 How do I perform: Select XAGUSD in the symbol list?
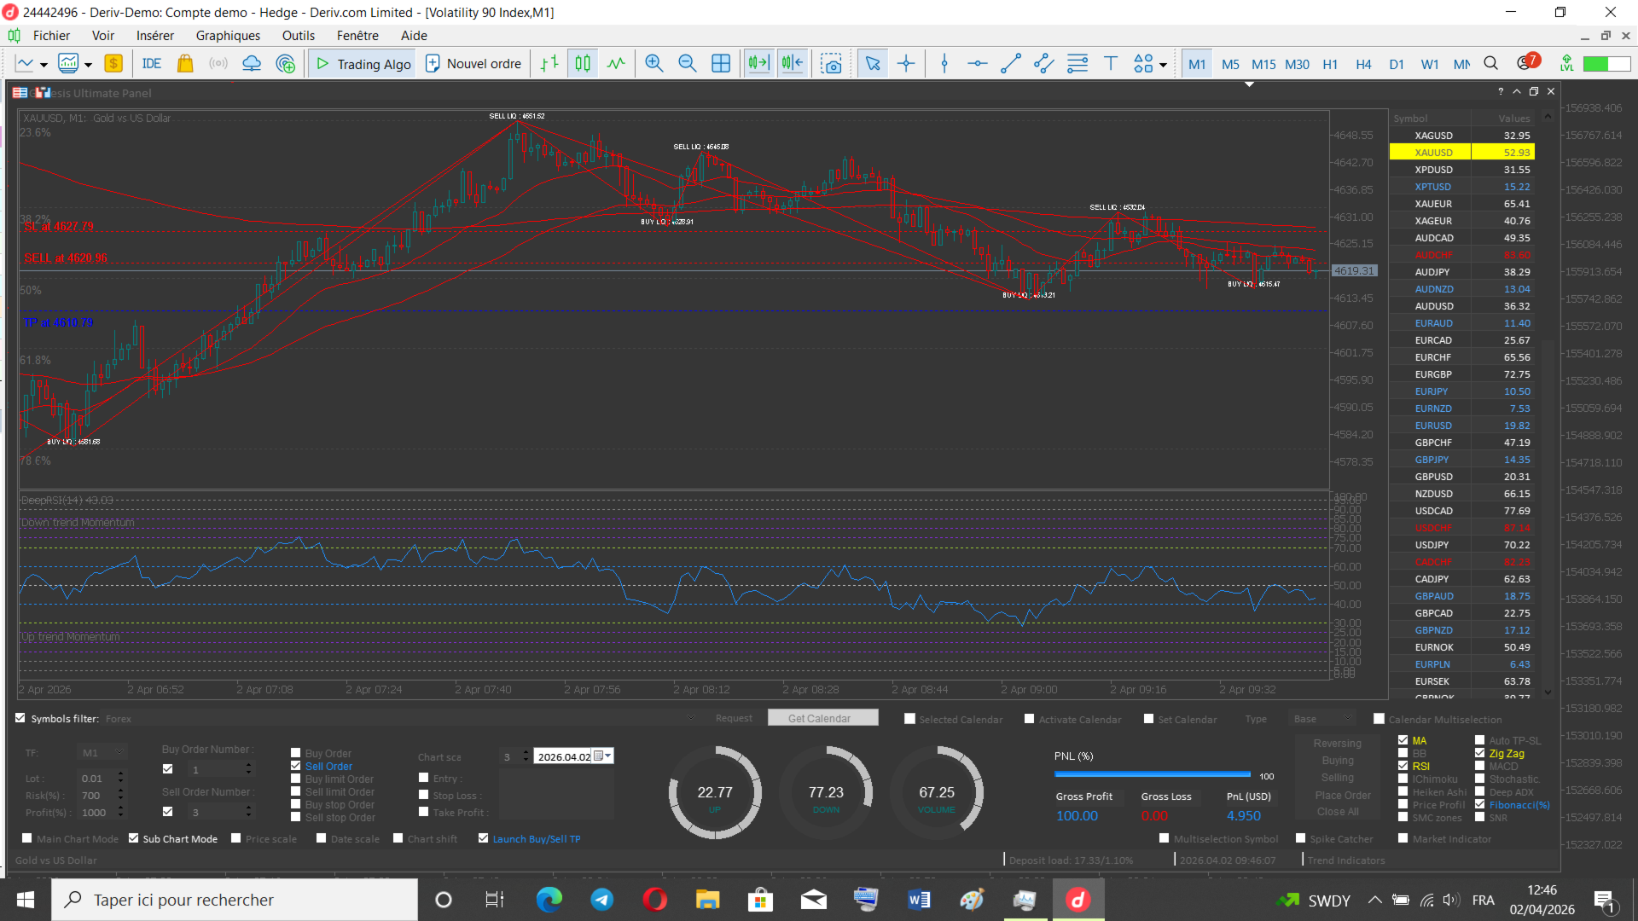pos(1433,136)
